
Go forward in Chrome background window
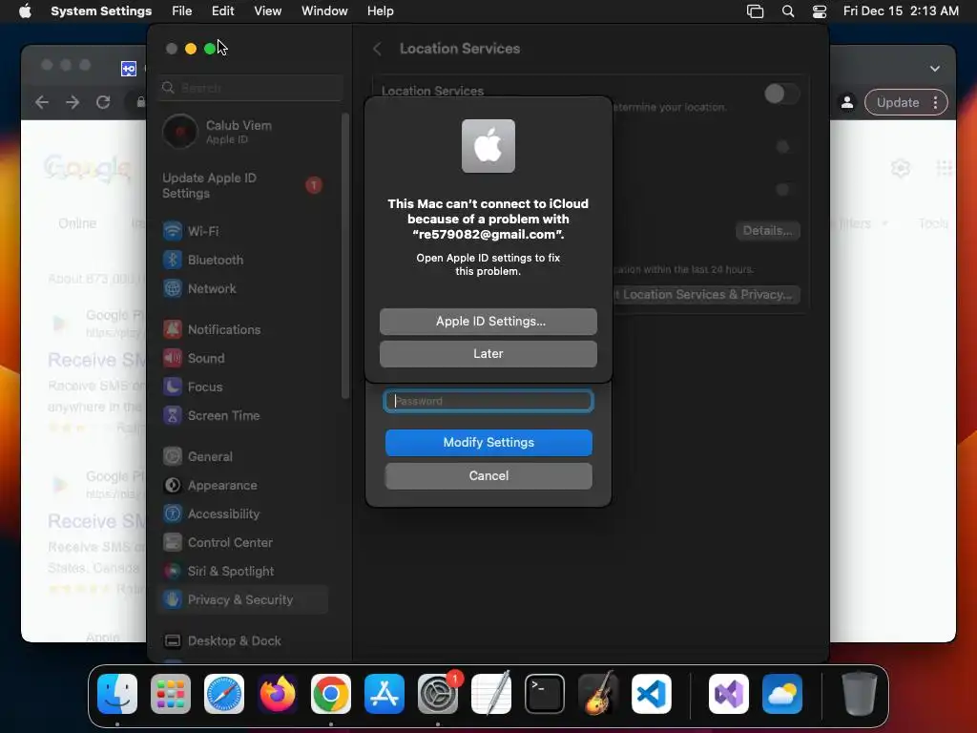click(x=73, y=102)
